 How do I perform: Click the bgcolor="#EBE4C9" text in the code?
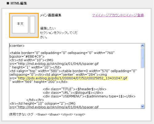click(27, 56)
